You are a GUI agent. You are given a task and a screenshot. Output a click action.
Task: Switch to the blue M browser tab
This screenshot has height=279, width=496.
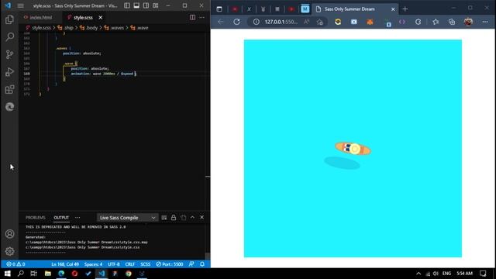coord(305,9)
